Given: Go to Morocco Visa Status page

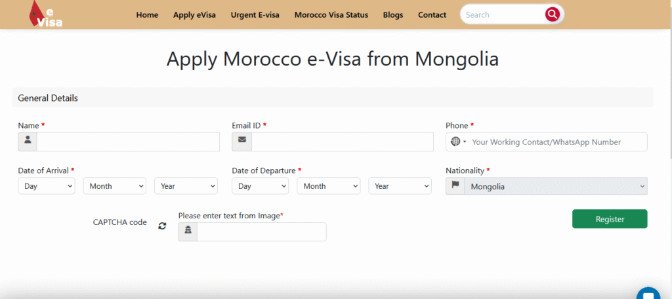Looking at the screenshot, I should pyautogui.click(x=331, y=15).
